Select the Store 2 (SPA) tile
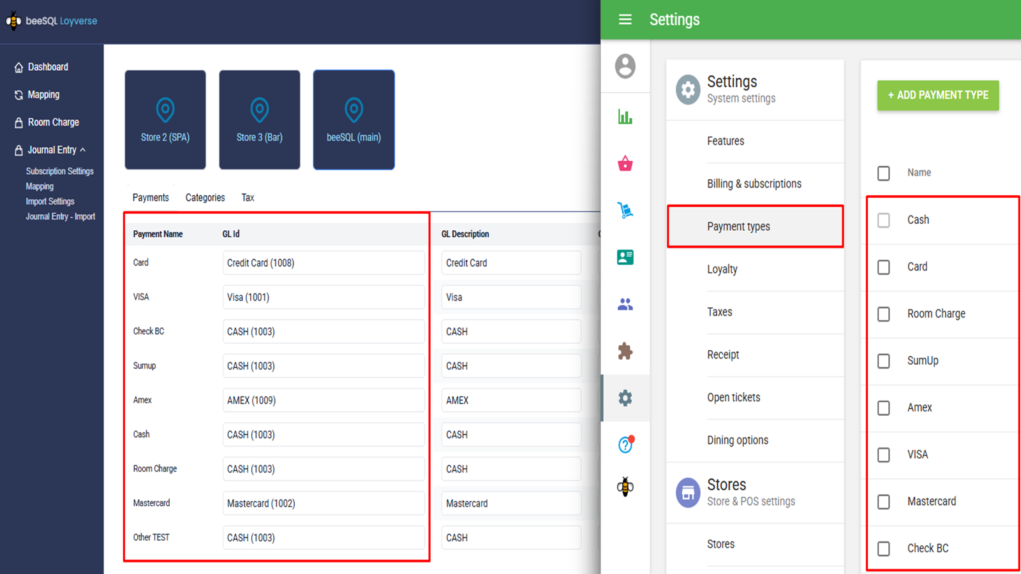 coord(165,120)
